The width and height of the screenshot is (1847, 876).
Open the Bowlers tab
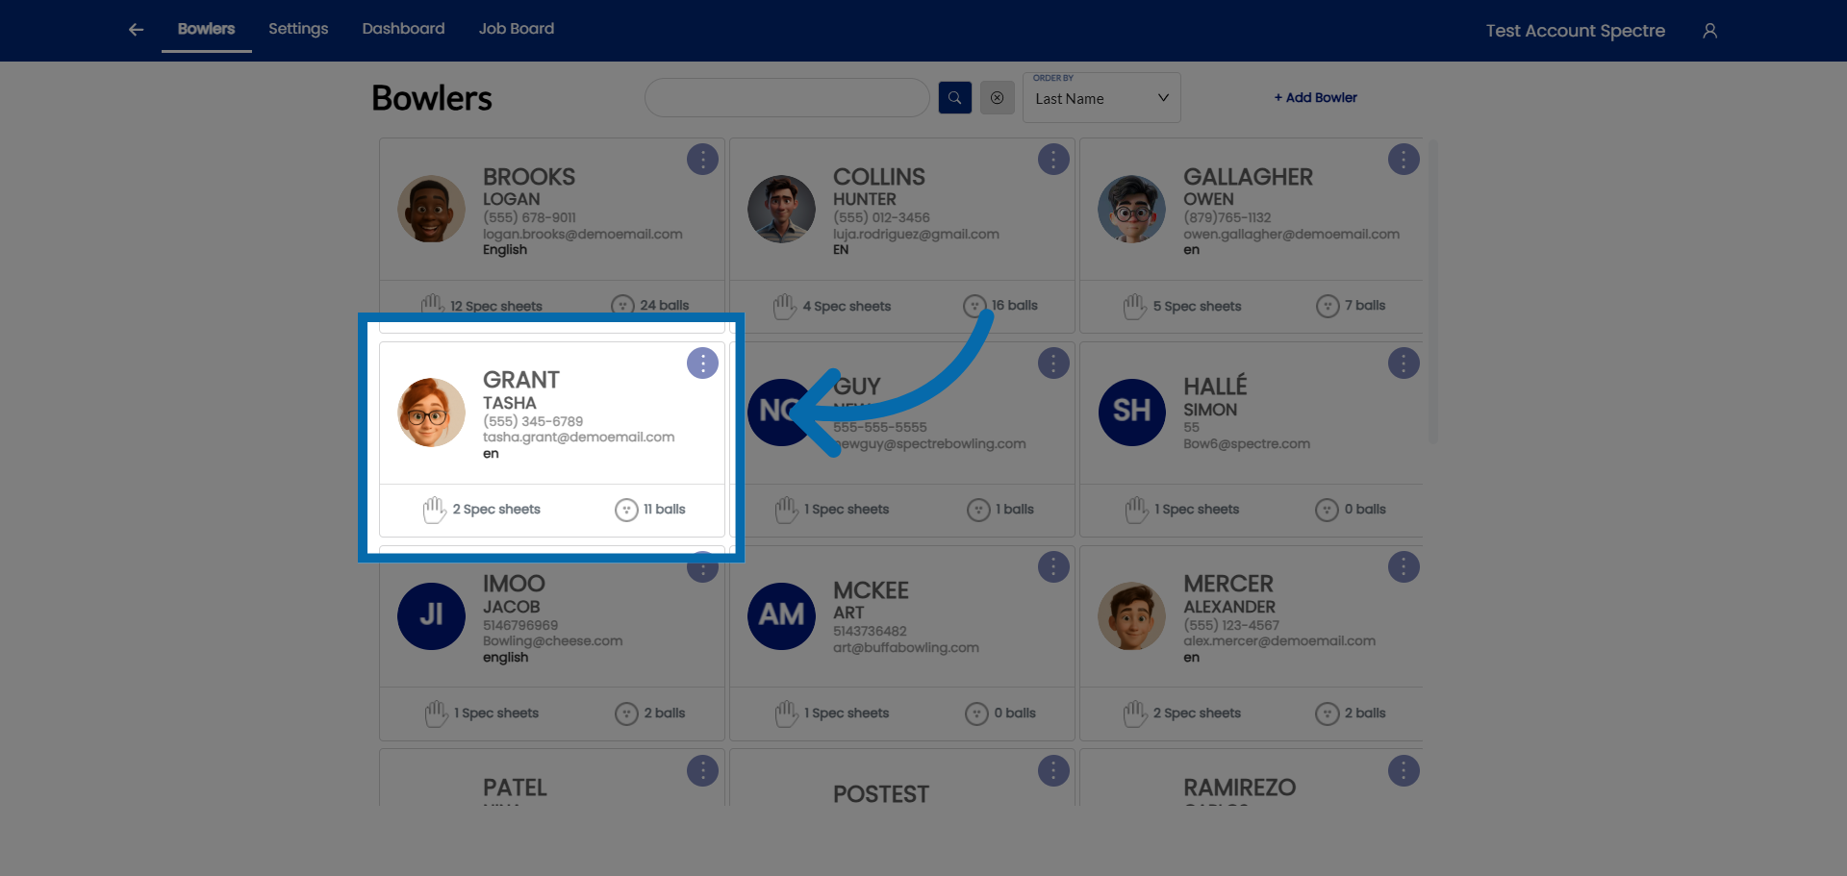pos(206,29)
